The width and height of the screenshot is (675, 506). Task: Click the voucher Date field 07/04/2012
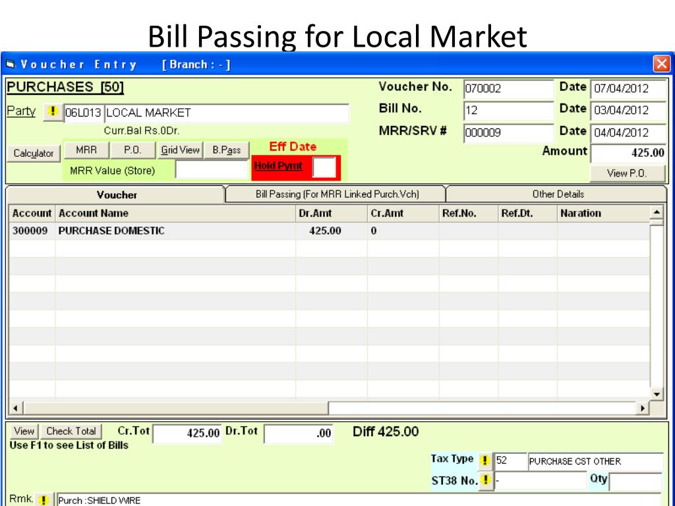[x=628, y=89]
